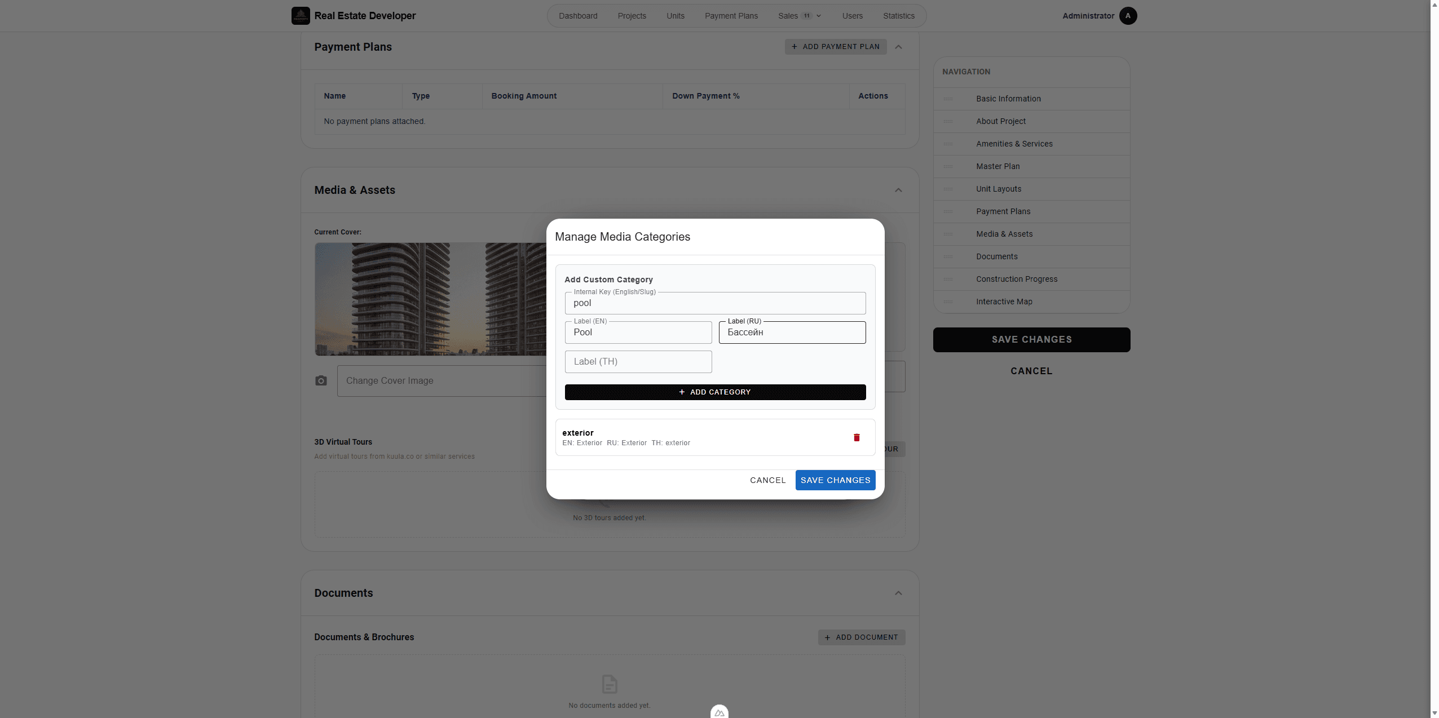Viewport: 1439px width, 718px height.
Task: Click the 'exterior' category key text
Action: pos(577,433)
